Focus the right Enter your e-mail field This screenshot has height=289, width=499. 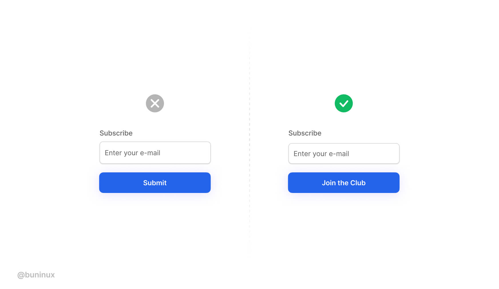coord(344,154)
